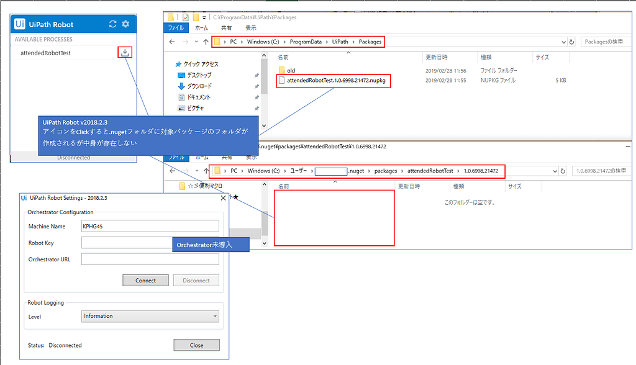Viewport: 636px width, 365px height.
Task: Open 表示 tab in Packages window
Action: pyautogui.click(x=251, y=28)
